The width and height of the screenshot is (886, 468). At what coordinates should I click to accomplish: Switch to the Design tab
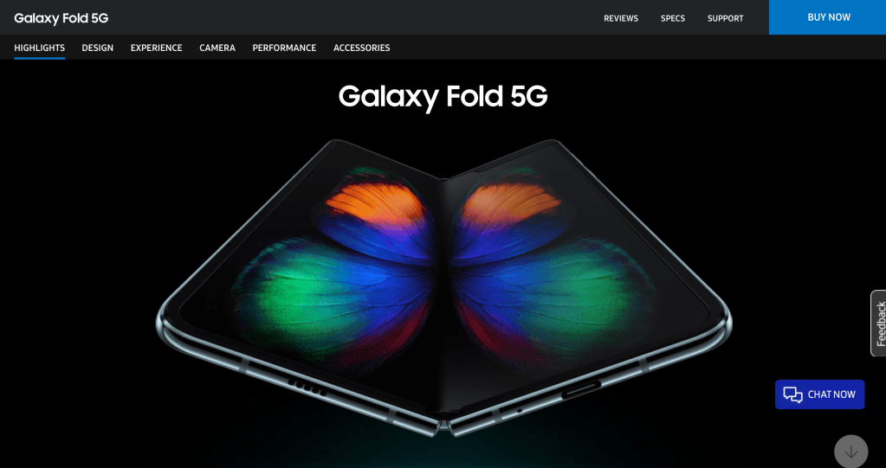98,48
